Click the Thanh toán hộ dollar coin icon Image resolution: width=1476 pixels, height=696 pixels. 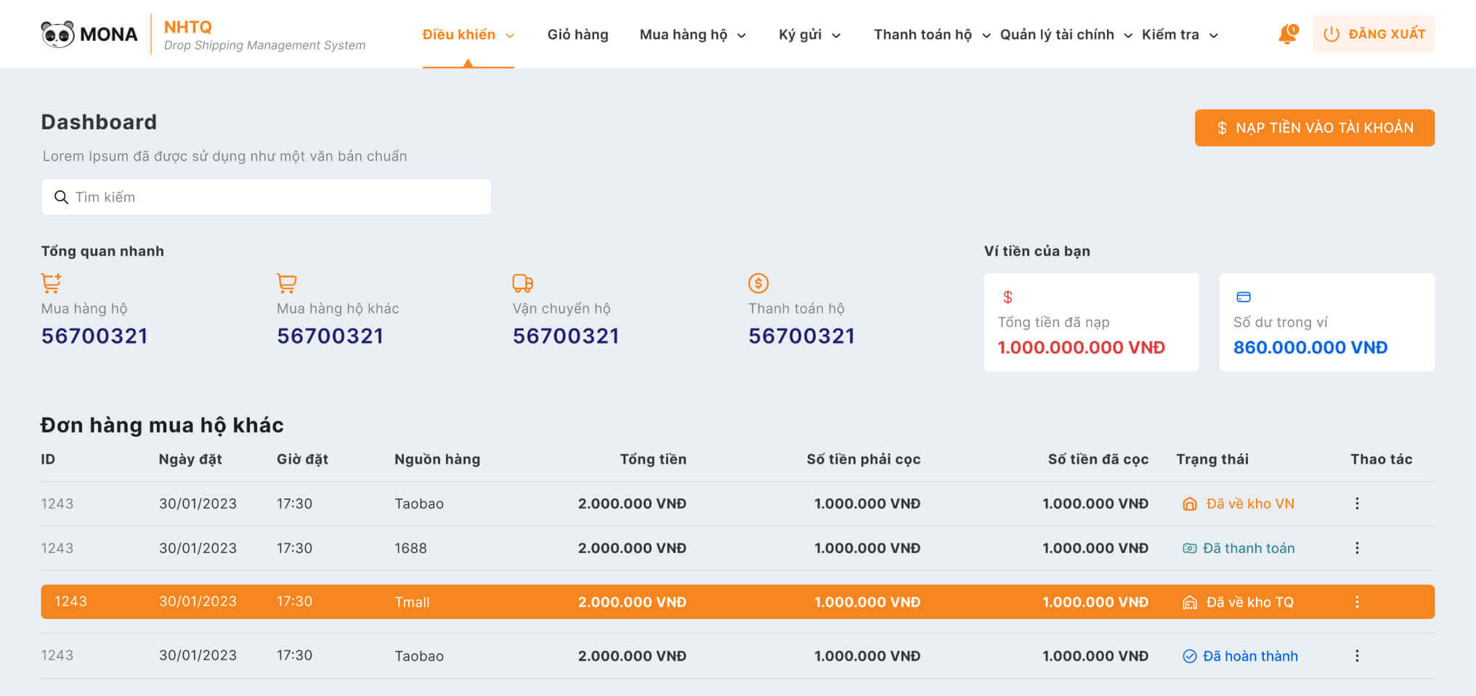click(x=758, y=283)
